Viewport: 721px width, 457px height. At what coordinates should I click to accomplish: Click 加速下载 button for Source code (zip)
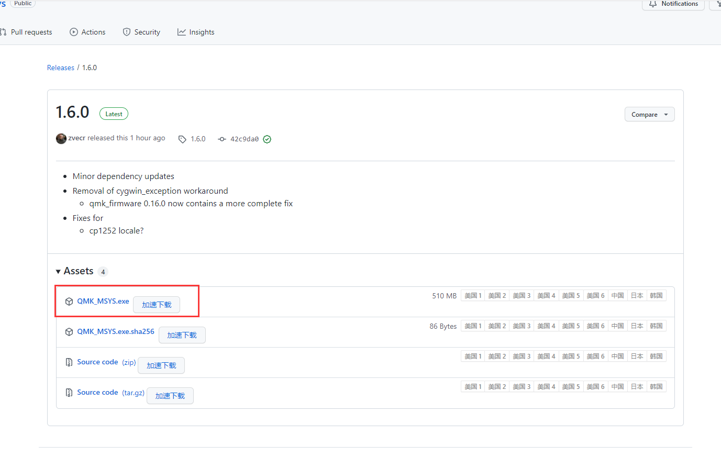tap(161, 365)
